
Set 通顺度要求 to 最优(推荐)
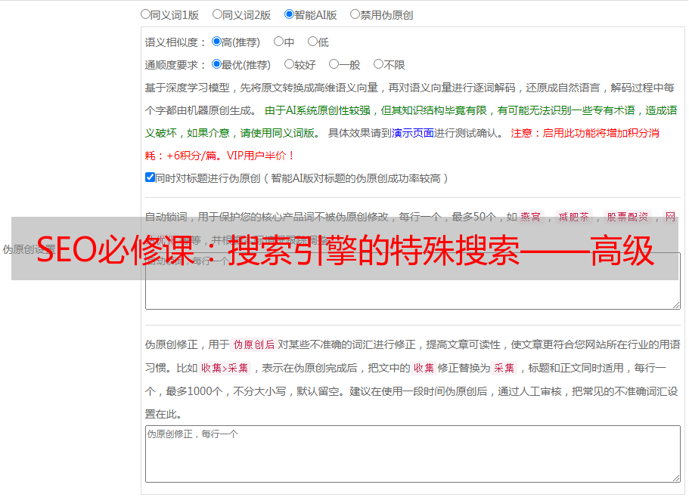click(x=216, y=64)
